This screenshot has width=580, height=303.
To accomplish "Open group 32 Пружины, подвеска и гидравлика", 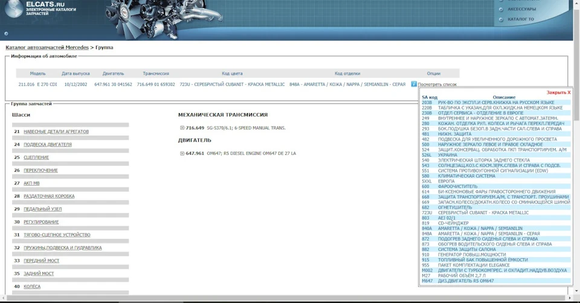I will [x=63, y=248].
